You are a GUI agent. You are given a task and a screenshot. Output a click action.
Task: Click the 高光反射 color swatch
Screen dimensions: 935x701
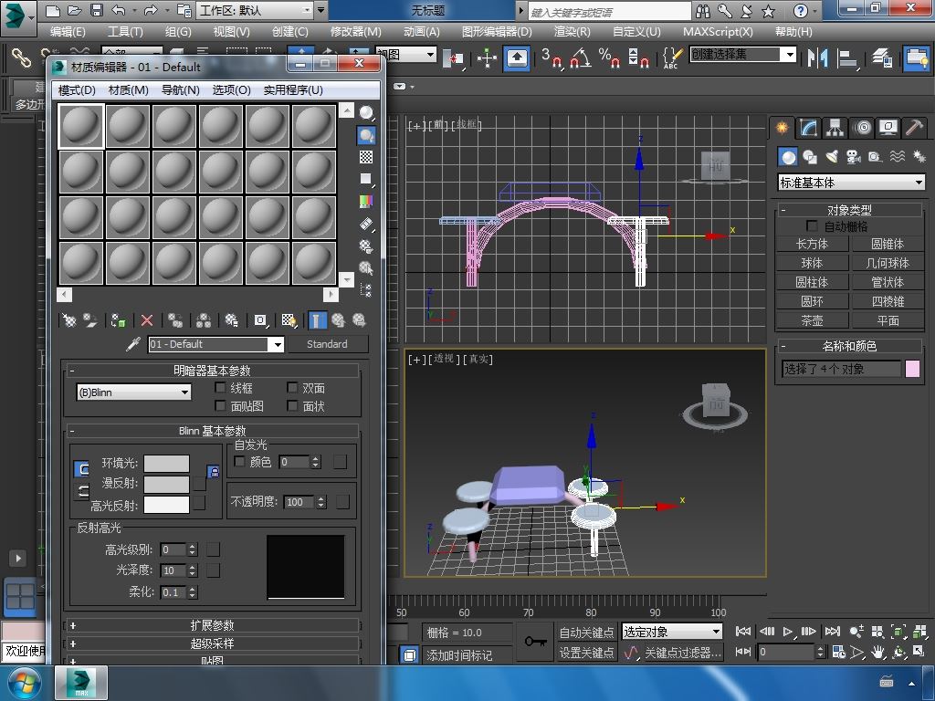[x=166, y=505]
